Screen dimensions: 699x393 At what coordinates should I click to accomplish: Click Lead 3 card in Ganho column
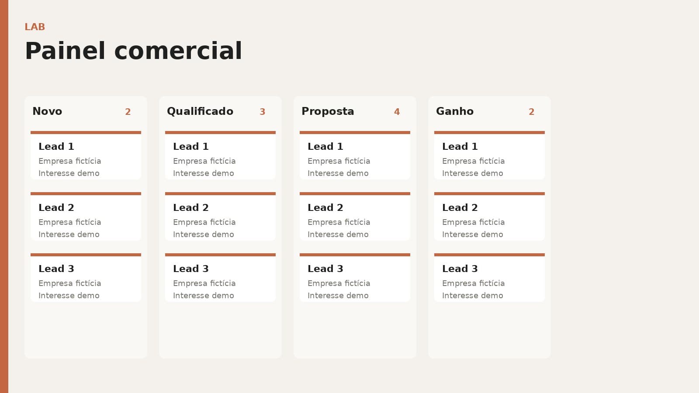click(x=489, y=277)
